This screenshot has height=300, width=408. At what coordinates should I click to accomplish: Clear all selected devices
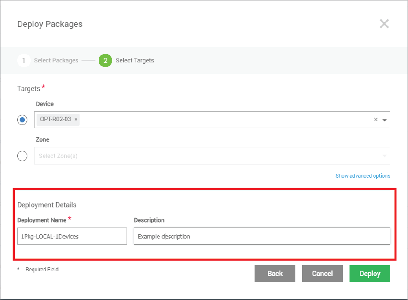[x=376, y=120]
